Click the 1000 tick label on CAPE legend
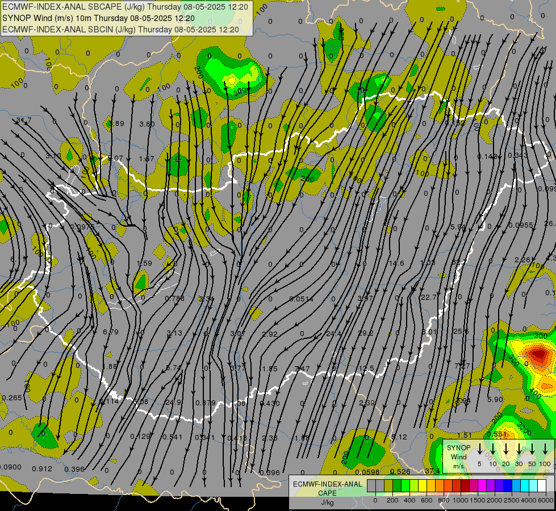 coord(460,500)
